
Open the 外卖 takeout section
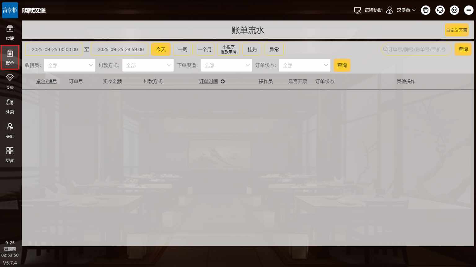[10, 106]
